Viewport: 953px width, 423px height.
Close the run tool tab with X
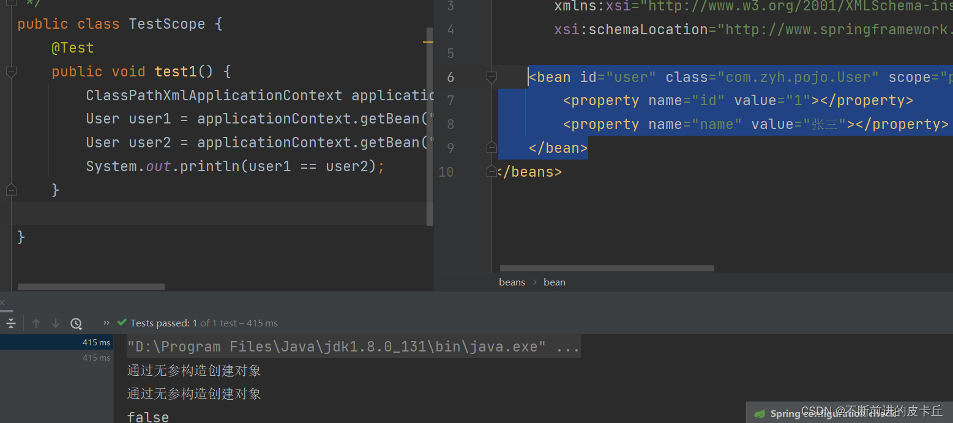click(x=2, y=303)
